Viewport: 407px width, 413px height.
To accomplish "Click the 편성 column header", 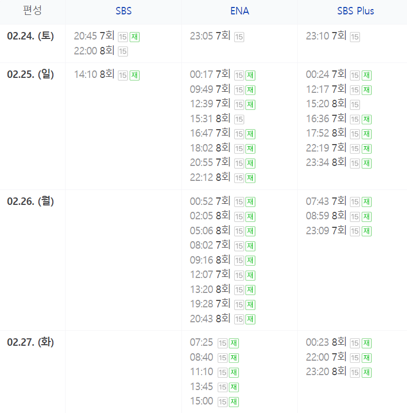I will tap(33, 11).
